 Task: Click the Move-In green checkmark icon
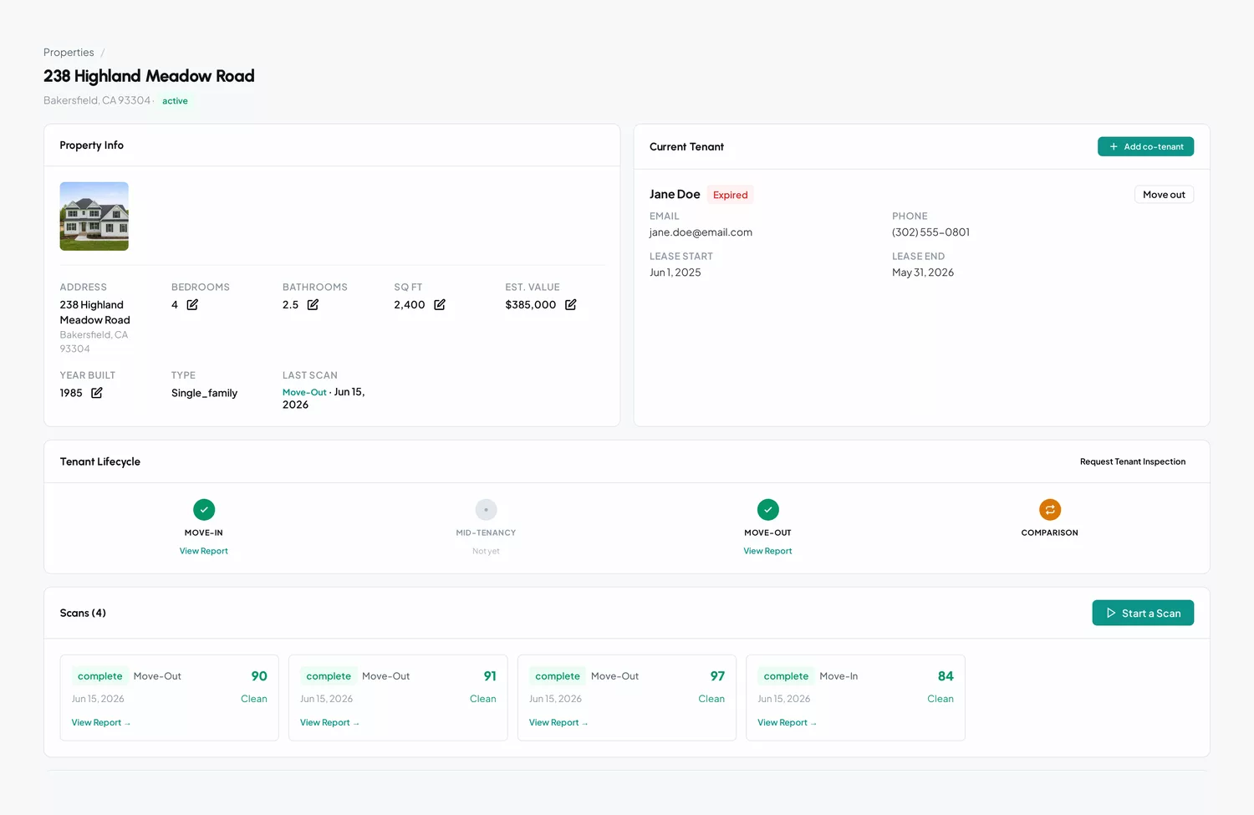pos(204,510)
